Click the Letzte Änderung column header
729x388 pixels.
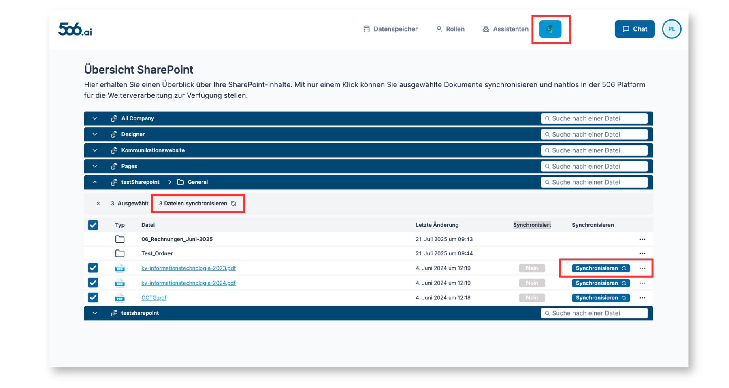[437, 225]
